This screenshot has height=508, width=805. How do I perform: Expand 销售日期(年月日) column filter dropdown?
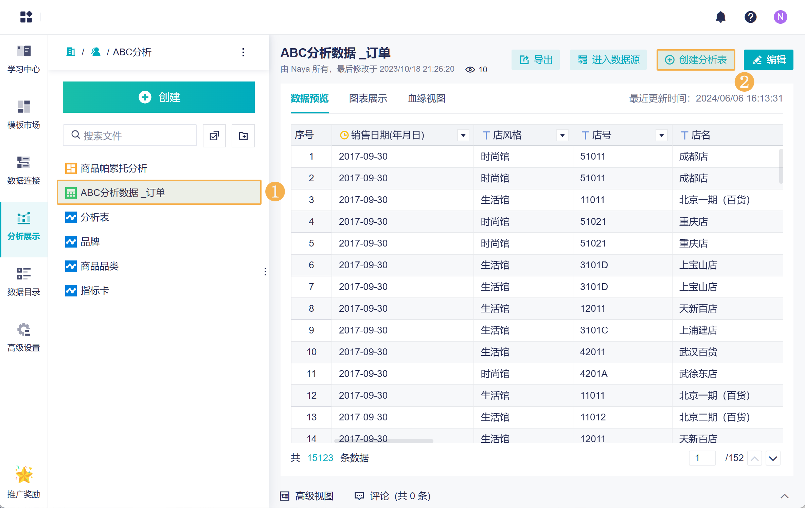coord(463,135)
